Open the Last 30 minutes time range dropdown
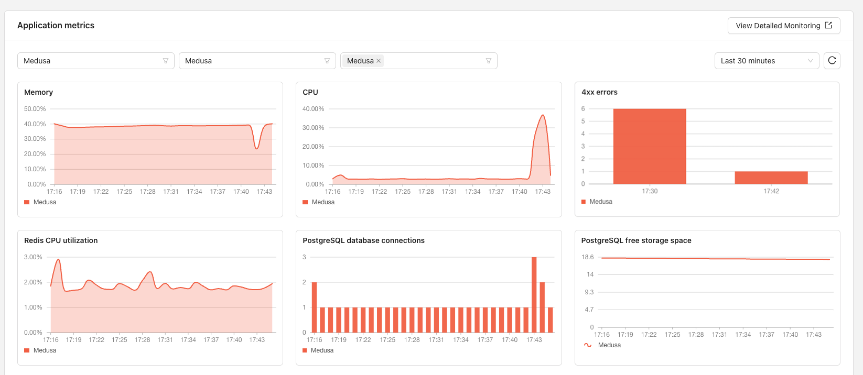 click(x=767, y=61)
